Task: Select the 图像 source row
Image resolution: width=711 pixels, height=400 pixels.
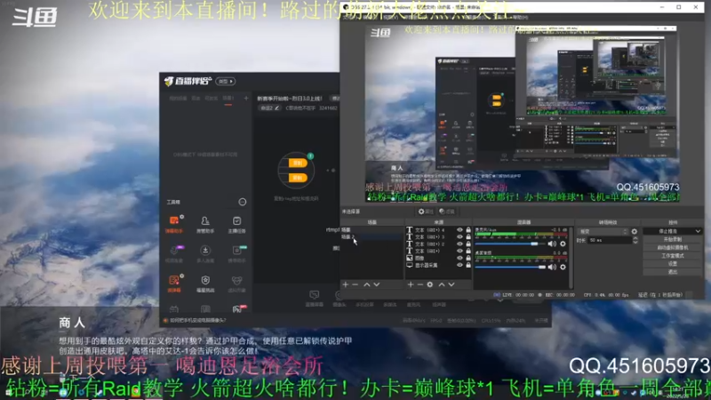Action: tap(438, 258)
